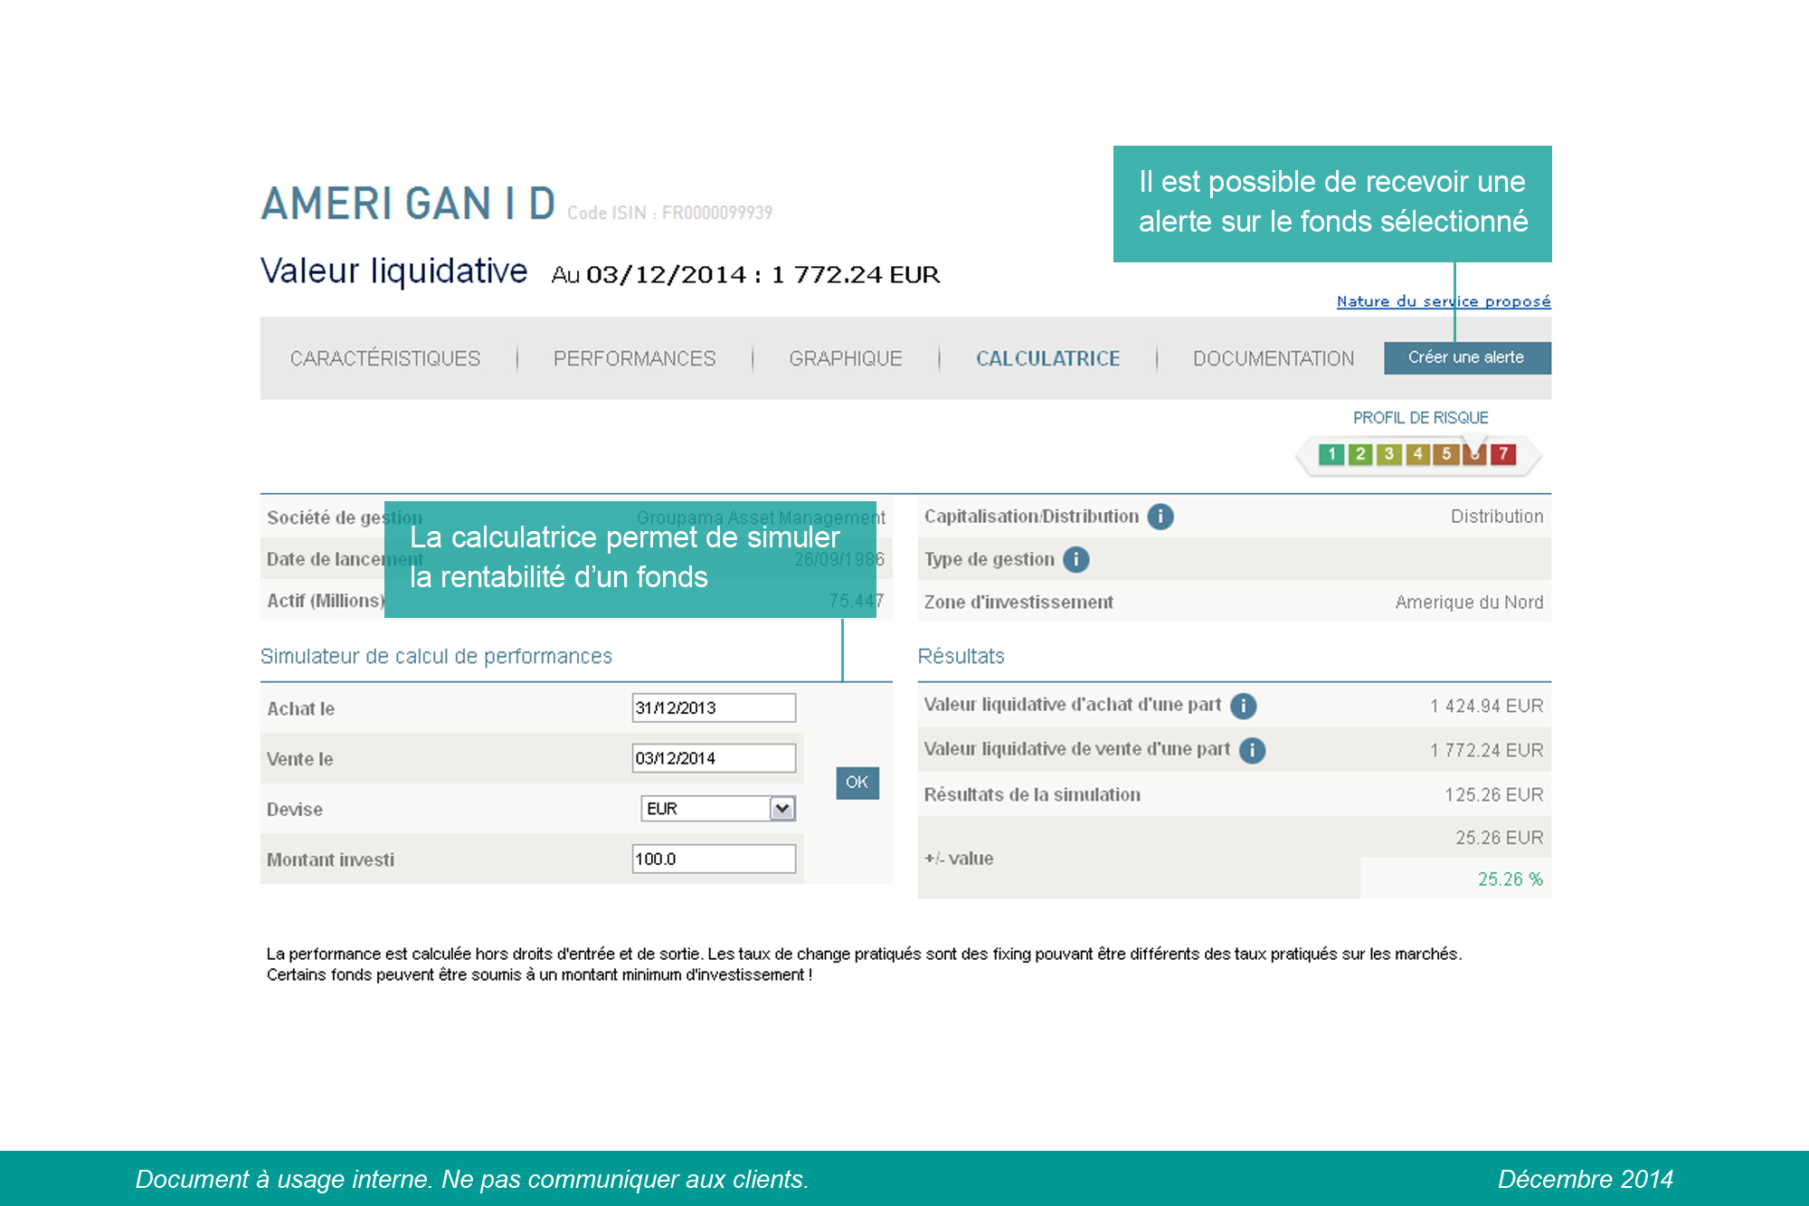Click the highlighted risk profile indicator
The height and width of the screenshot is (1206, 1809).
click(x=1473, y=454)
